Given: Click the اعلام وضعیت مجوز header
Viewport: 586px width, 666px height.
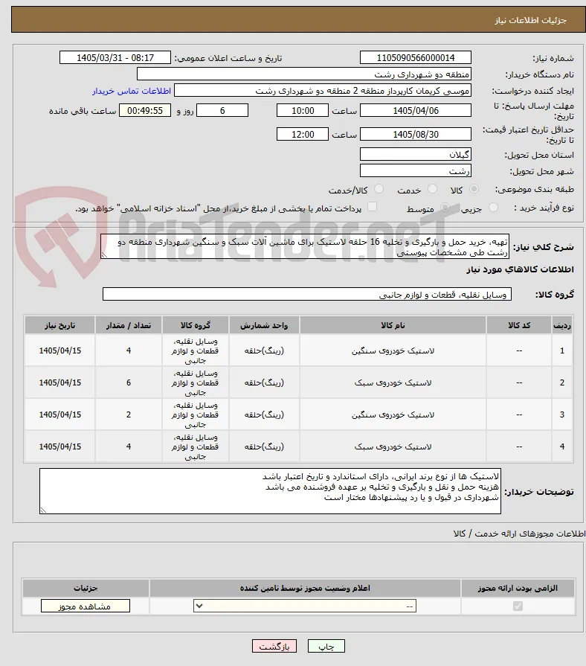Looking at the screenshot, I should coord(305,588).
